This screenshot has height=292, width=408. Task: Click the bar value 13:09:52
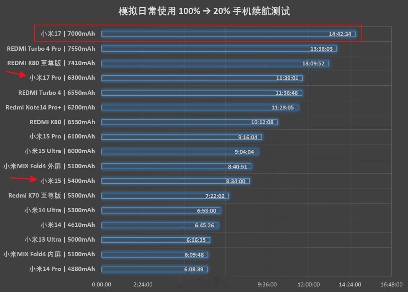tap(313, 63)
